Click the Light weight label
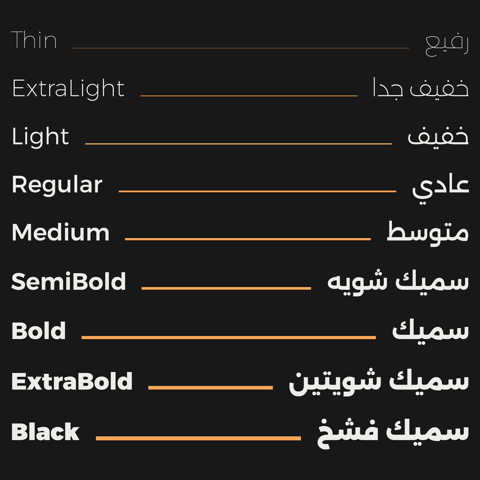This screenshot has height=480, width=480. [40, 137]
